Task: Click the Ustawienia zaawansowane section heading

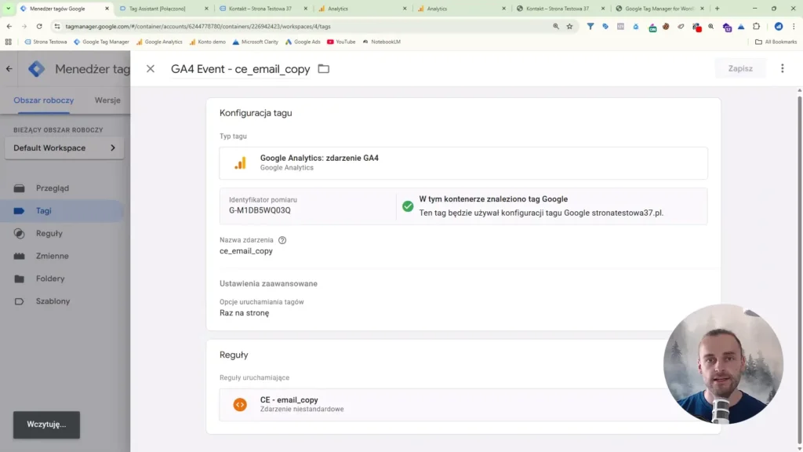Action: [x=268, y=283]
